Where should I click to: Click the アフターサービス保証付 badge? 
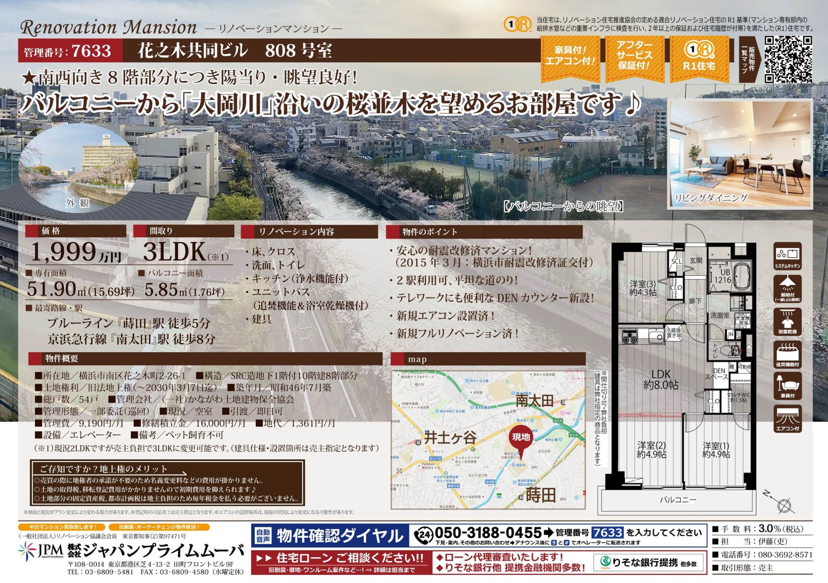point(634,58)
